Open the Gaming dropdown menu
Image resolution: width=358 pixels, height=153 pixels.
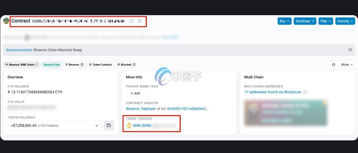pos(345,21)
